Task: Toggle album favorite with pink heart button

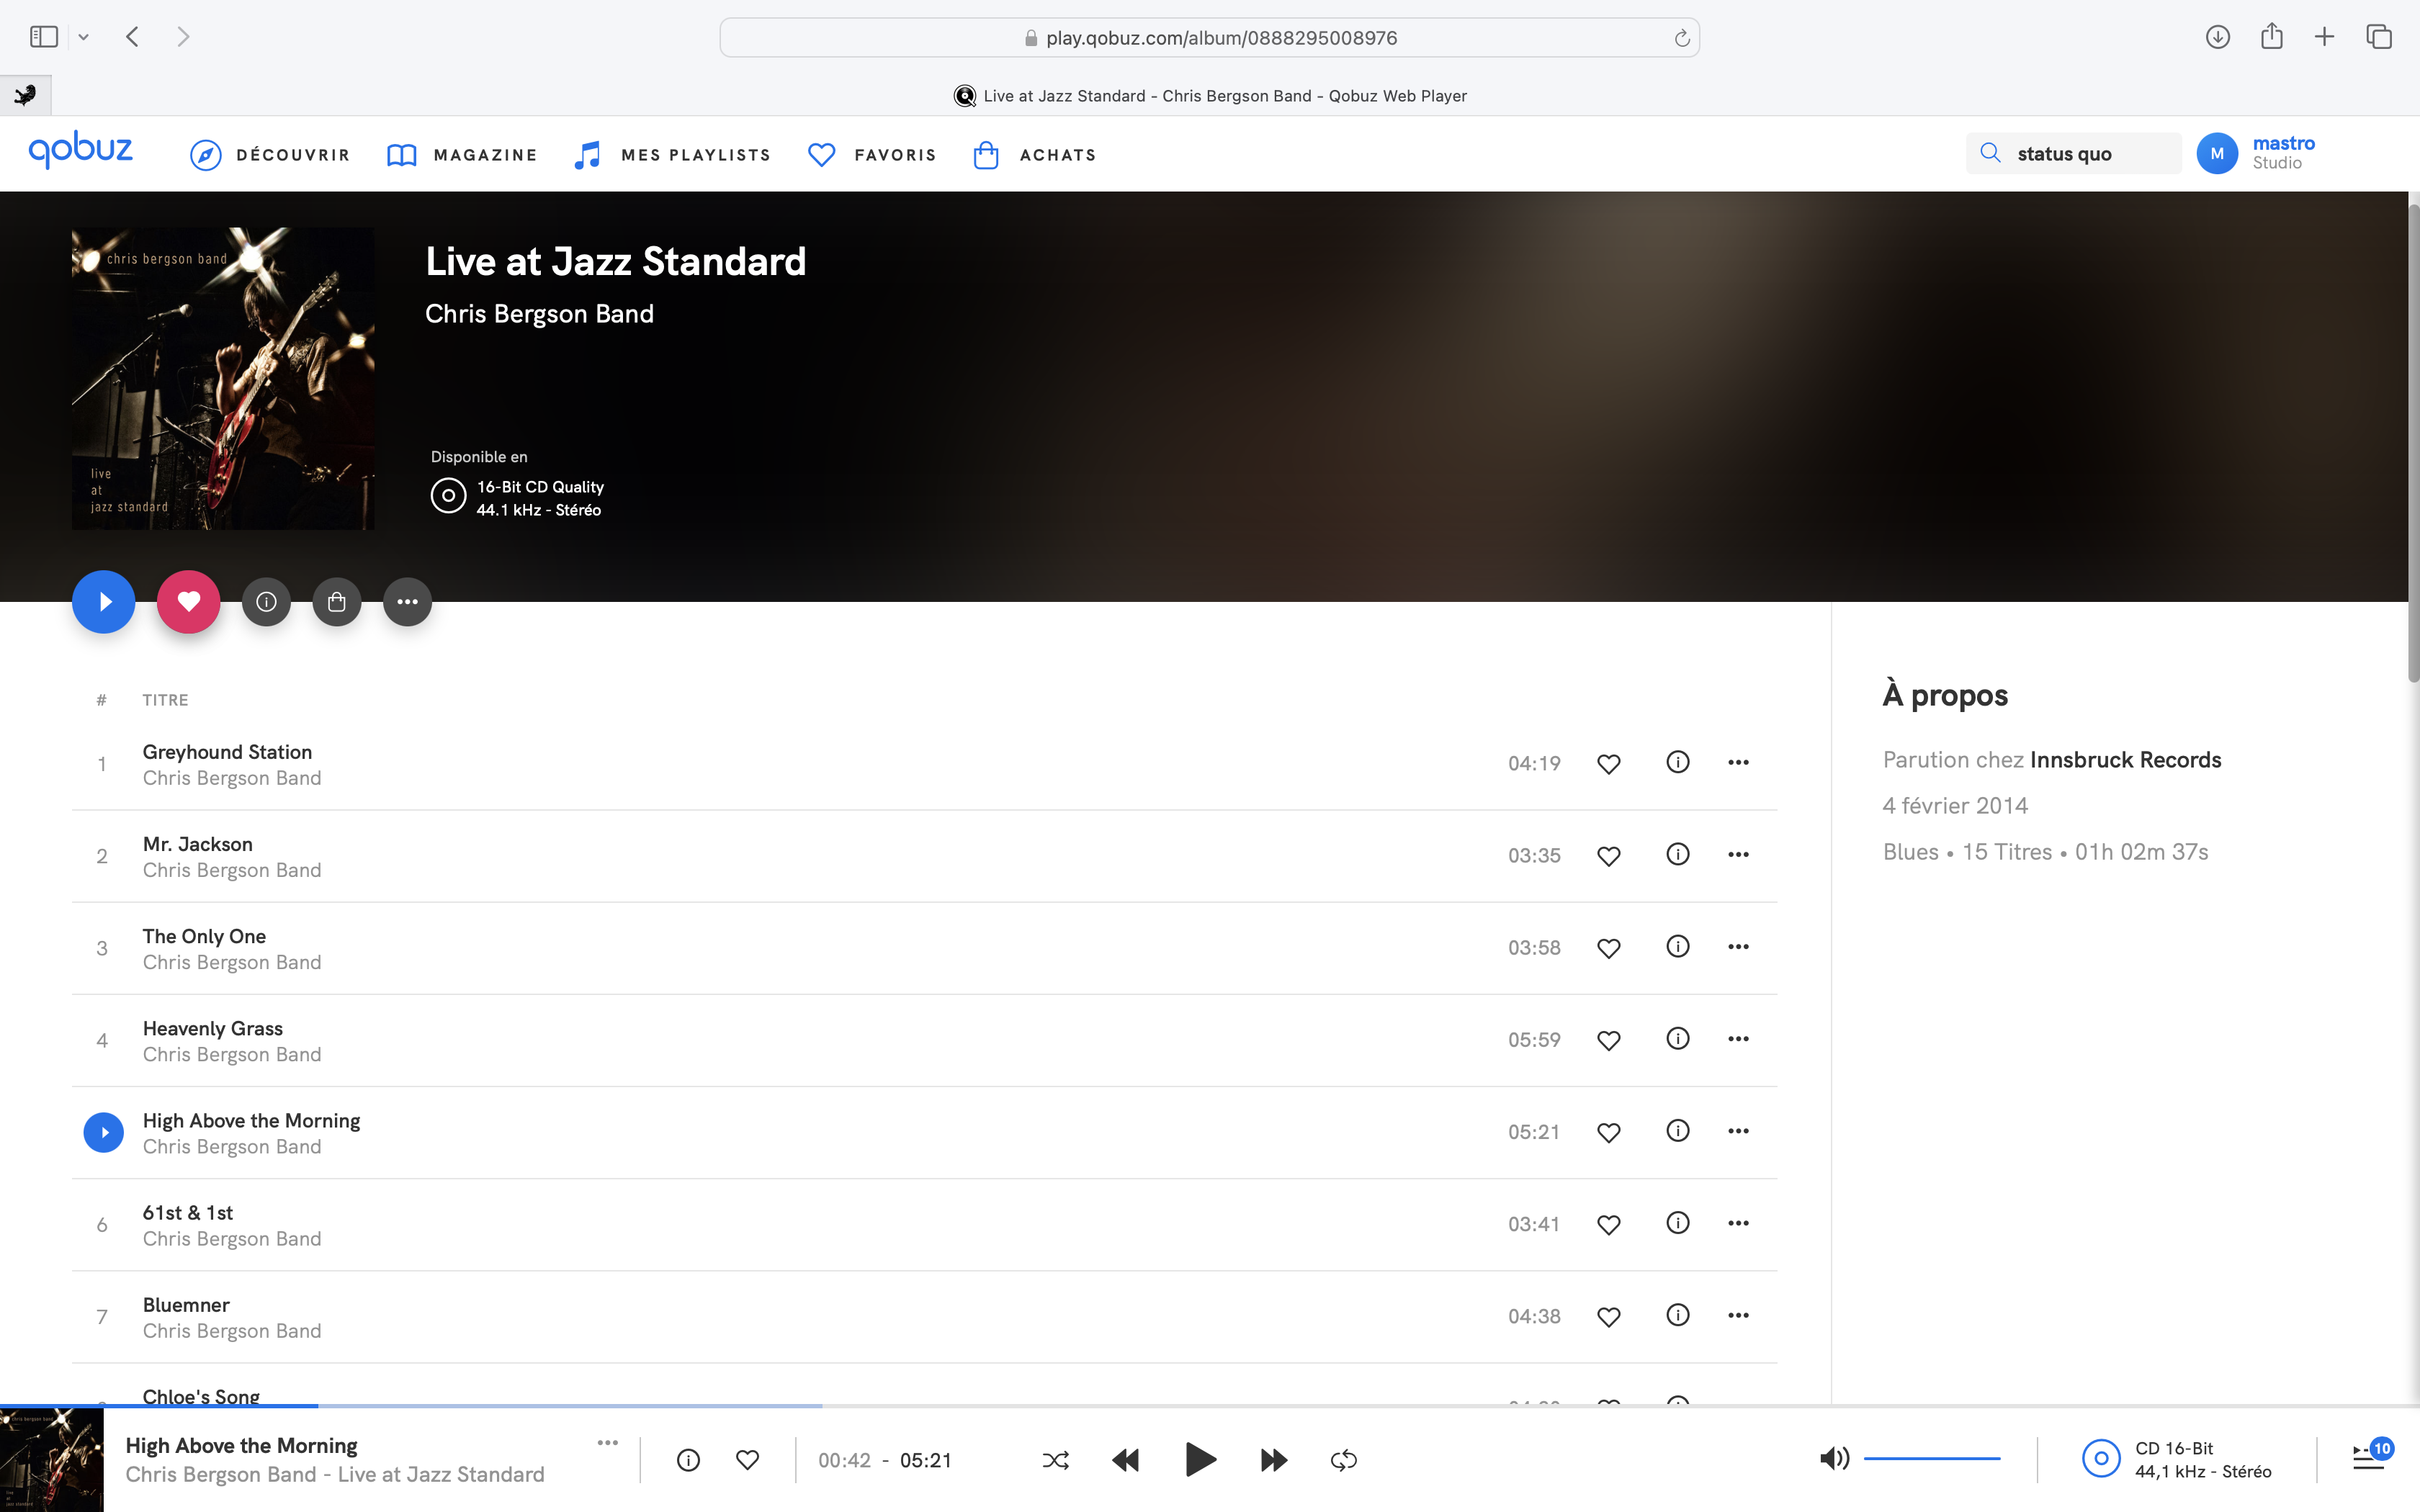Action: coord(188,602)
